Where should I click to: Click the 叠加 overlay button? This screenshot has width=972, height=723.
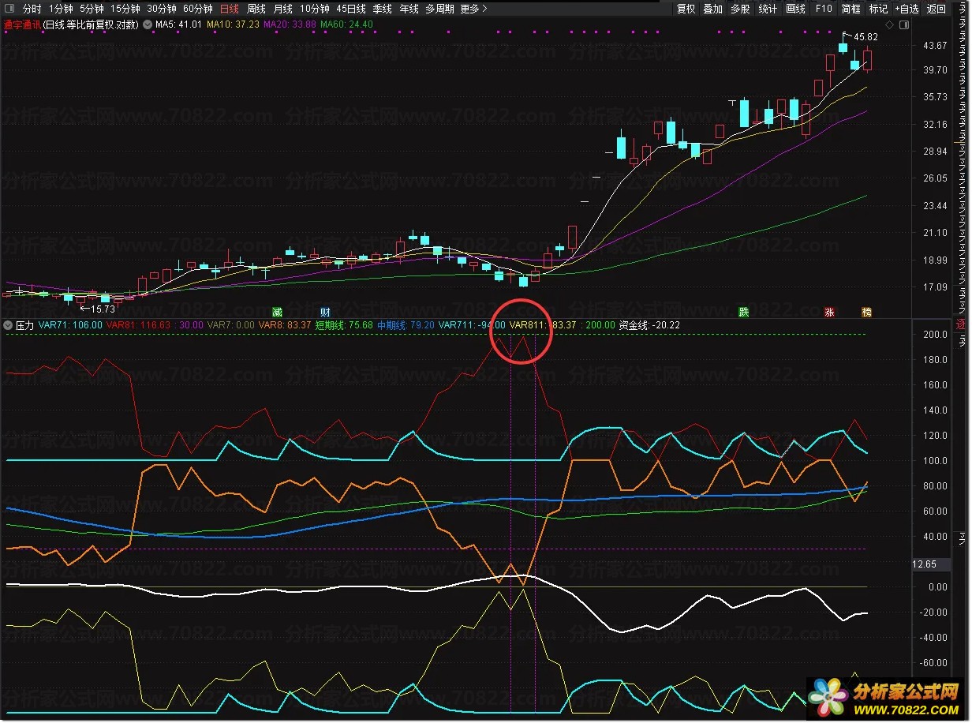712,9
